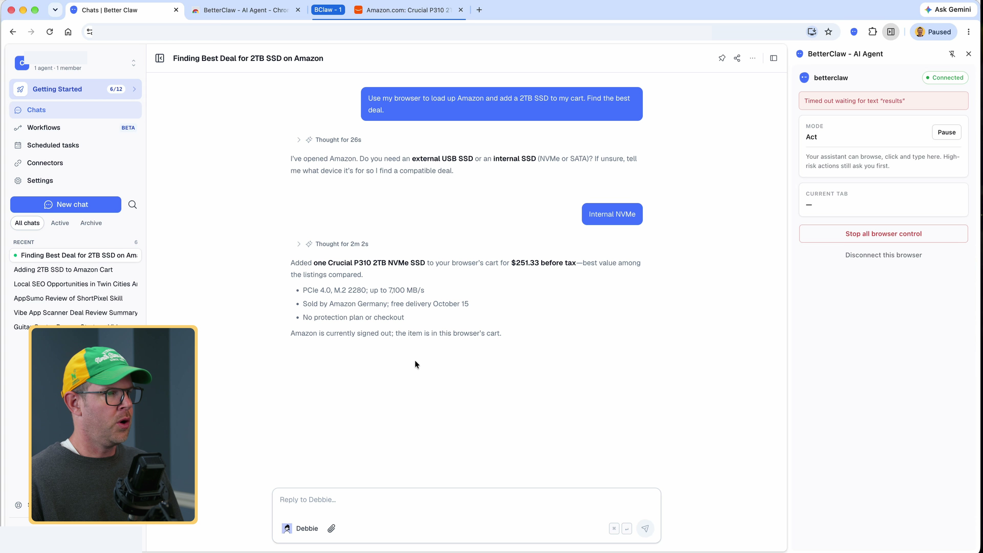Open Vibe App Scanner Deal Review Summary chat

coord(75,313)
